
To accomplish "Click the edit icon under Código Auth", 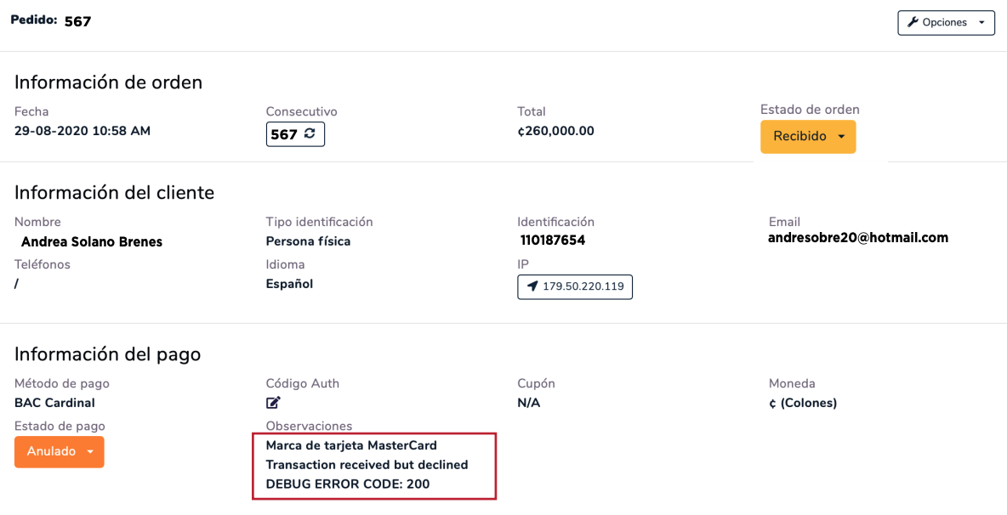I will tap(273, 403).
